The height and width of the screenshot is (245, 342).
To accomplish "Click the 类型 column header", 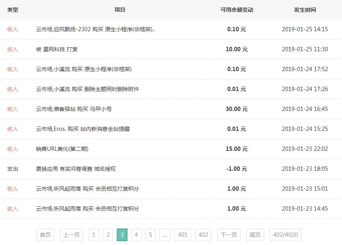I will pos(13,10).
